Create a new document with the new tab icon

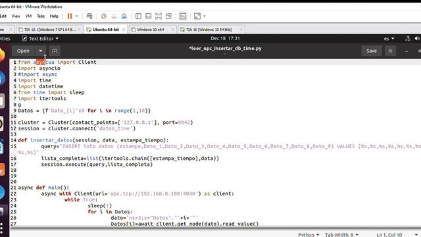(55, 51)
